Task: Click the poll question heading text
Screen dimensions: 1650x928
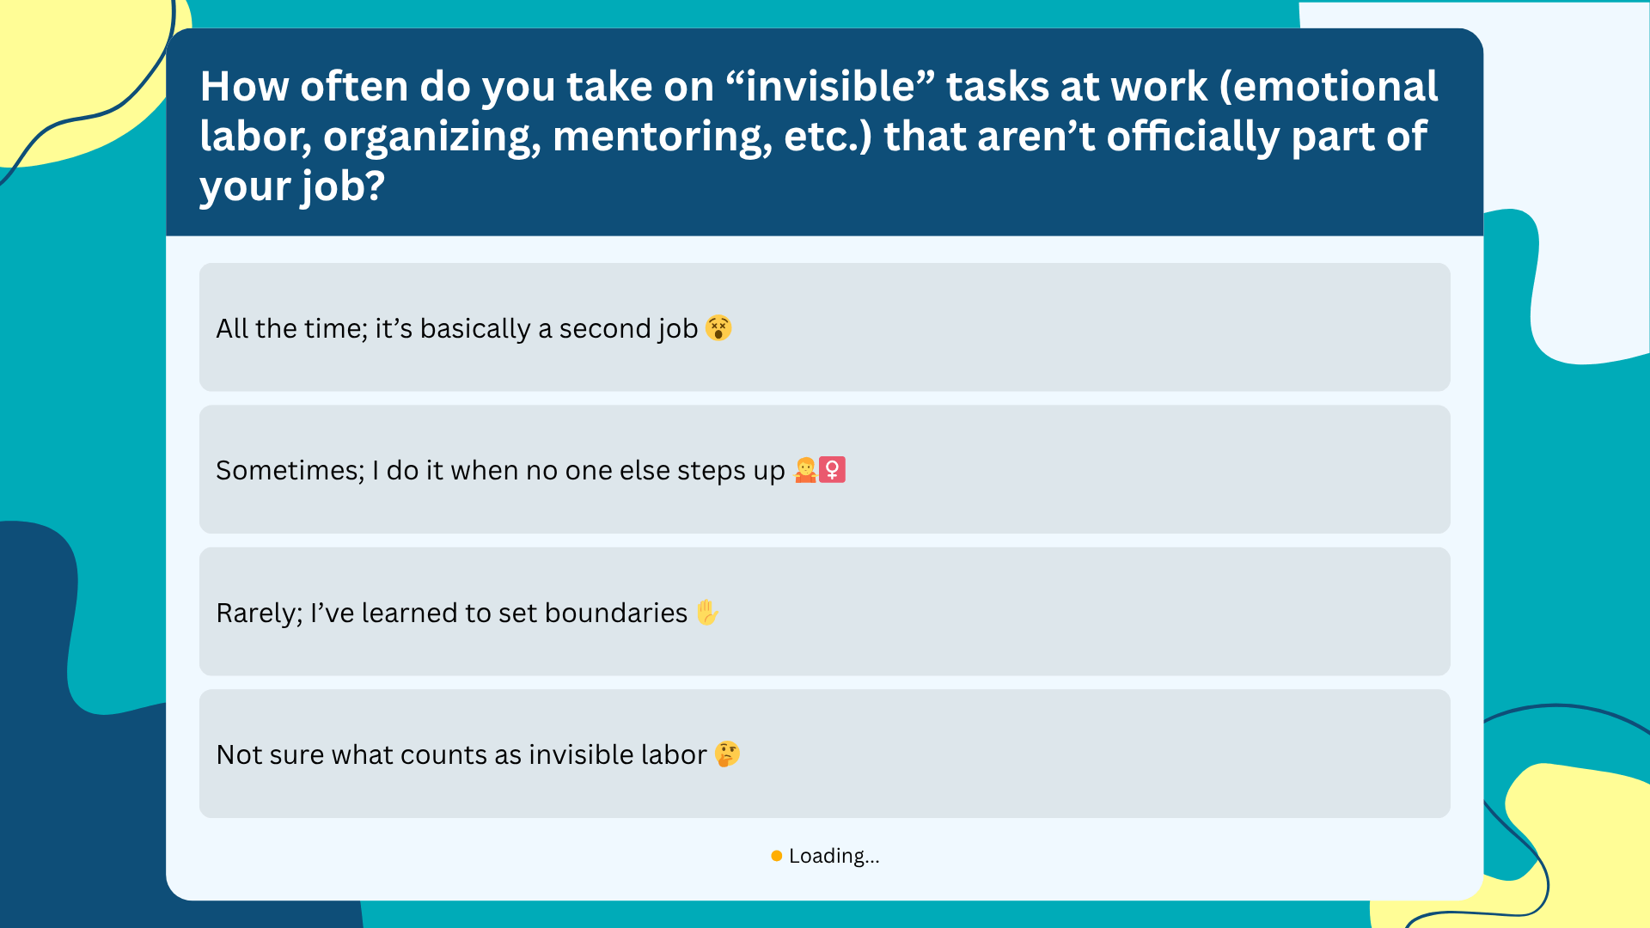Action: tap(818, 136)
